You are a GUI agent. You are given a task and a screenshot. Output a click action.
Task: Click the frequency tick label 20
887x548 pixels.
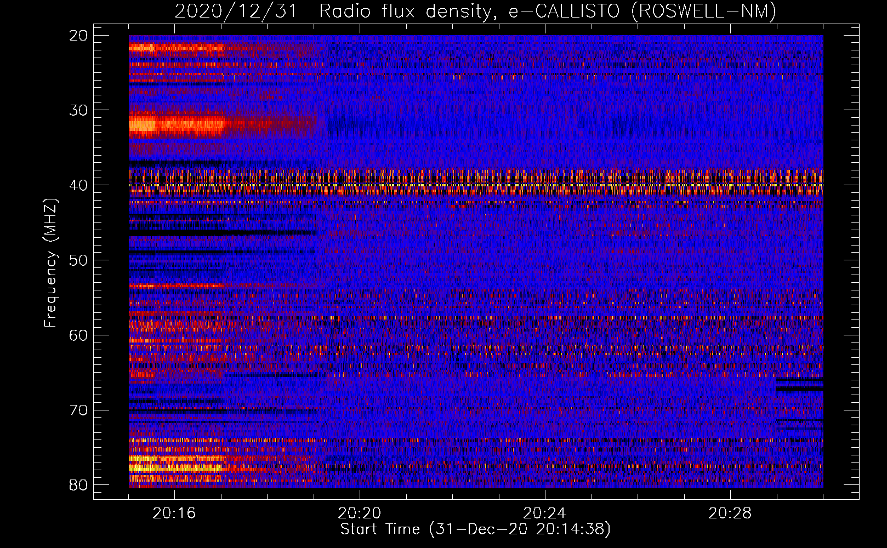pyautogui.click(x=78, y=36)
